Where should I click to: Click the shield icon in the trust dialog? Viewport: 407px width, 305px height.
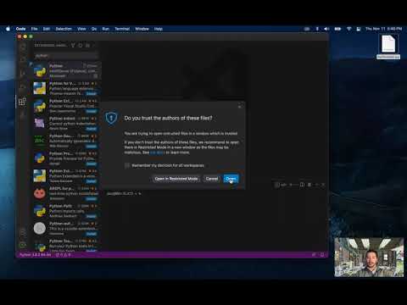[111, 118]
